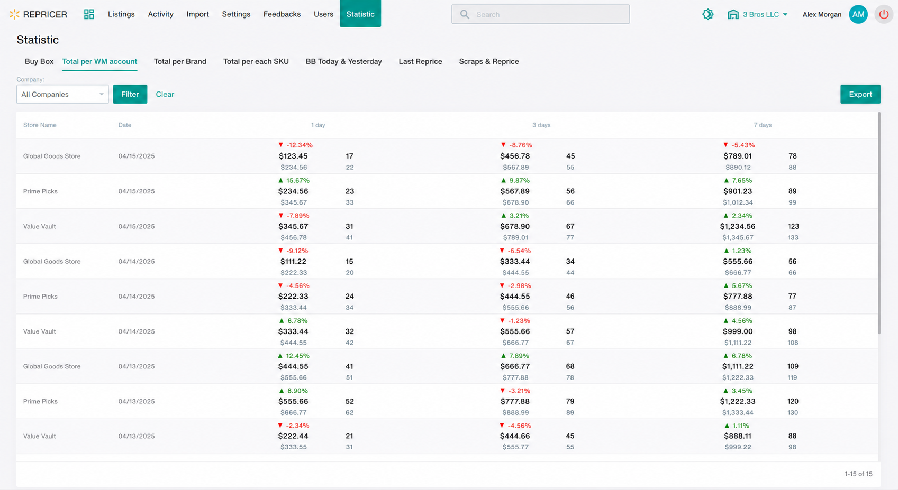Switch to the Buy Box tab

click(x=39, y=61)
